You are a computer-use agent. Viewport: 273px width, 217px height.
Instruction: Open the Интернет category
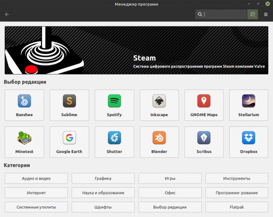(x=36, y=193)
